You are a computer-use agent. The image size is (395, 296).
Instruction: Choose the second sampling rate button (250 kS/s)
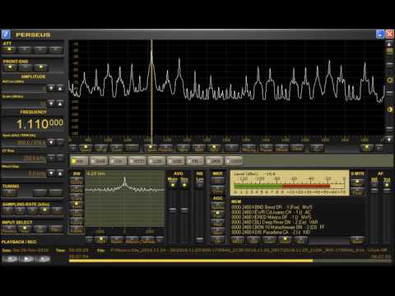[20, 210]
